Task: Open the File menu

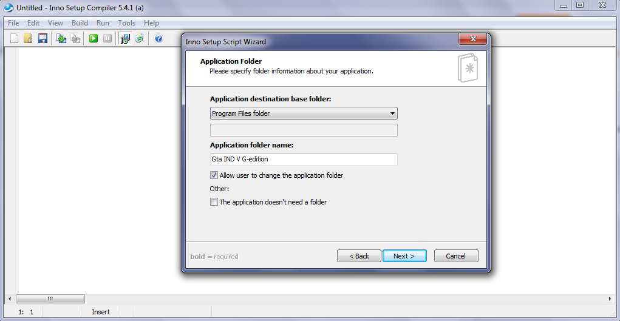Action: pyautogui.click(x=13, y=23)
